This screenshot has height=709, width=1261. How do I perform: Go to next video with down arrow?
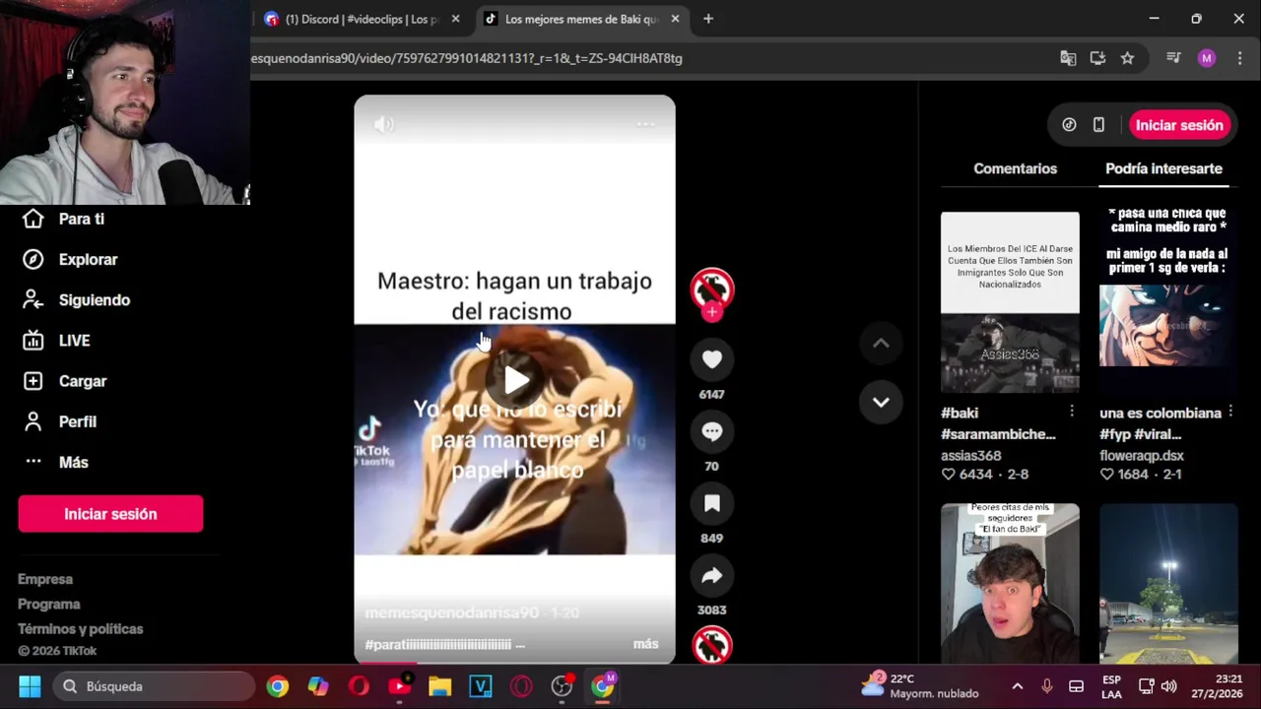coord(881,402)
